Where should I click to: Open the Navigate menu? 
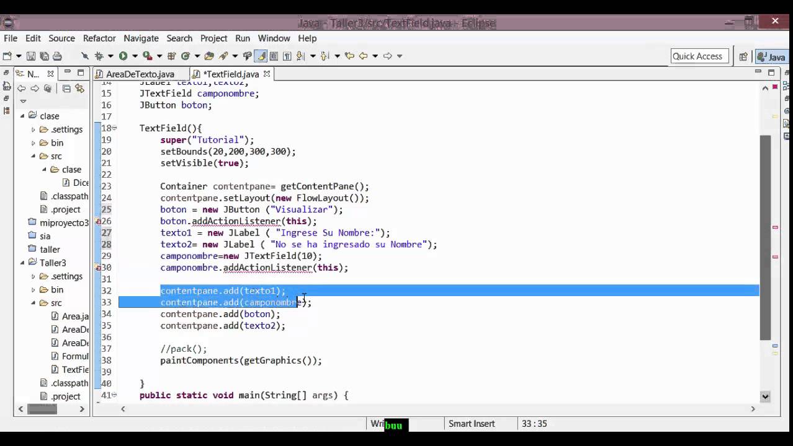point(141,38)
